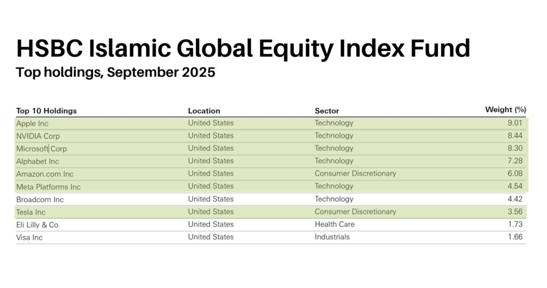The height and width of the screenshot is (288, 547).
Task: Click Tesla's Consumer Discretionary sector cell
Action: point(355,212)
